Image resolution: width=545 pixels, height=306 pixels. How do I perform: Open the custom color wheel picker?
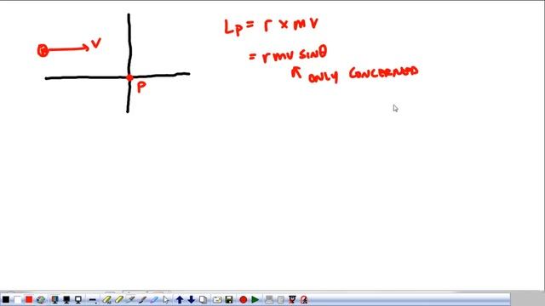coord(41,299)
